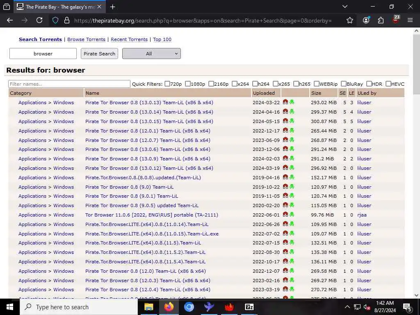
Task: Open Pirate Tor Browser 0.8 (12.0.7) link
Action: pos(148,140)
